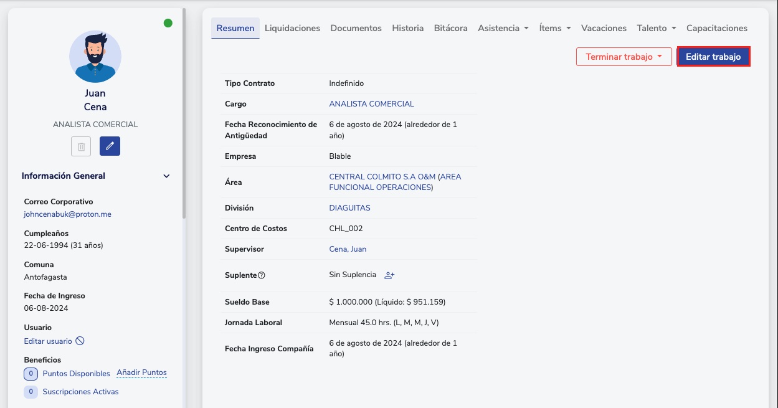Click the Suplente help question mark icon
Image resolution: width=778 pixels, height=408 pixels.
(262, 275)
